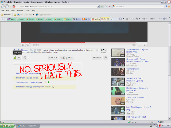This screenshot has width=171, height=128.
Task: Click the RSS feeds icon
Action: pyautogui.click(x=127, y=19)
